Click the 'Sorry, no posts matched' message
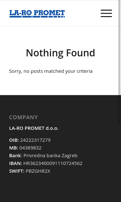The width and height of the screenshot is (121, 202). 51,71
